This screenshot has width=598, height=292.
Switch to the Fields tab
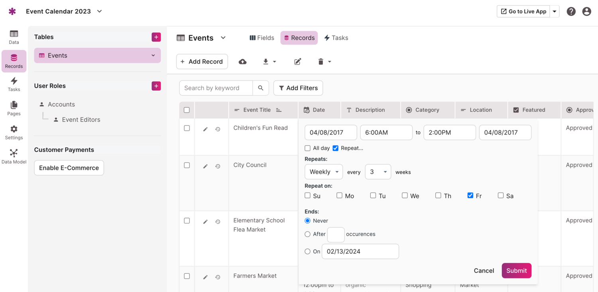click(262, 37)
